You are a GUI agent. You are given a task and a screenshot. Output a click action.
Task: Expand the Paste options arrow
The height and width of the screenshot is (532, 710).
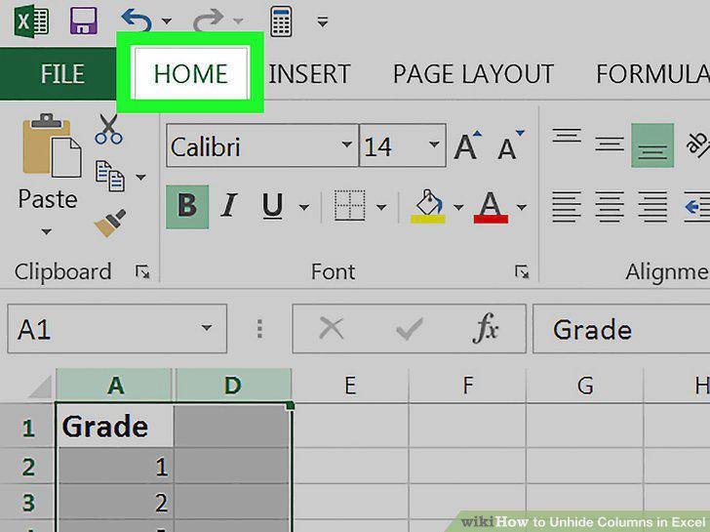(46, 232)
